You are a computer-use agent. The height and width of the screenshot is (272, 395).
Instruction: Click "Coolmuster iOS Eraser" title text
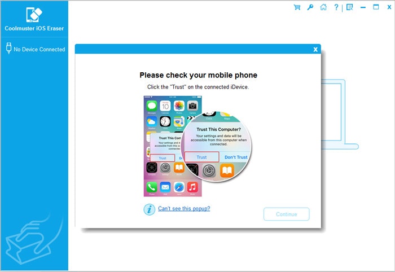pyautogui.click(x=34, y=28)
